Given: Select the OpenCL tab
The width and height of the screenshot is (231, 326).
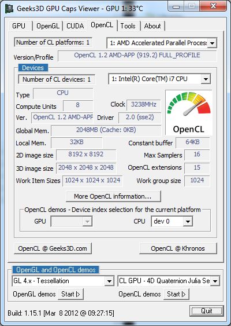Looking at the screenshot, I should (x=102, y=25).
